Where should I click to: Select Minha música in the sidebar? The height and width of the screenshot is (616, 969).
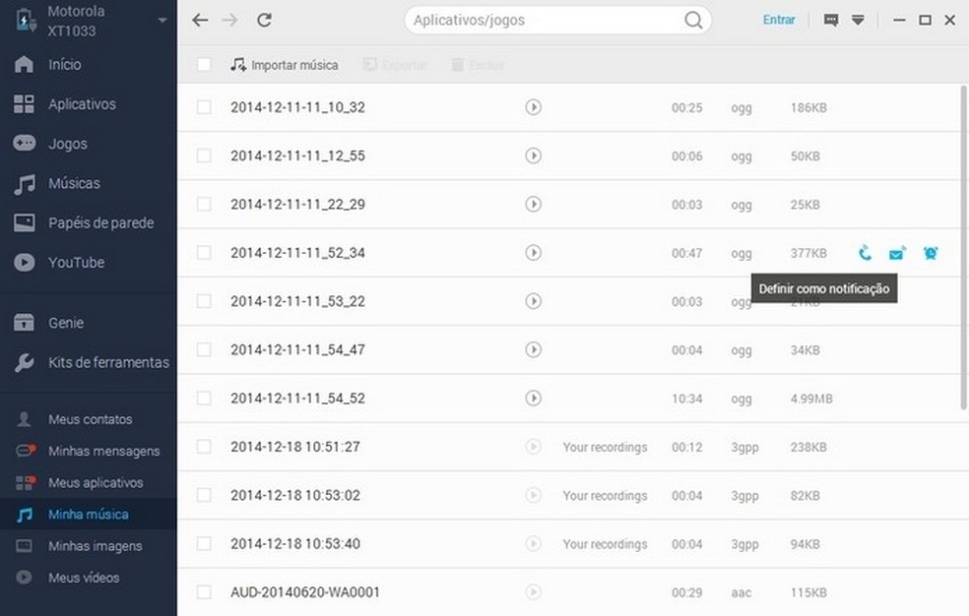[89, 515]
